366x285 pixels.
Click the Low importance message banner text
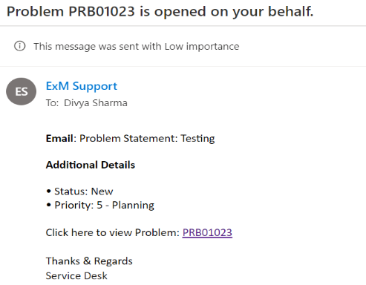click(x=137, y=46)
